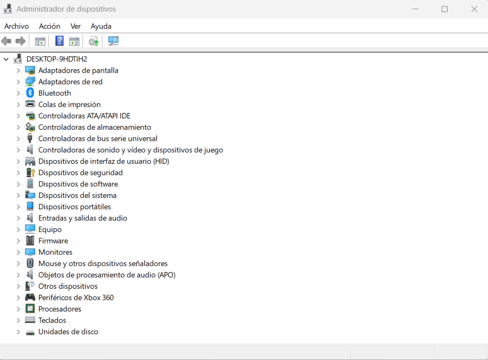Select the Monitores label
The image size is (488, 360).
pos(56,252)
